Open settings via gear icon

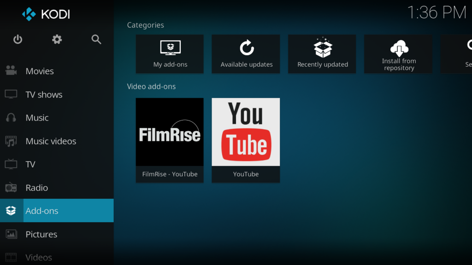click(x=57, y=40)
